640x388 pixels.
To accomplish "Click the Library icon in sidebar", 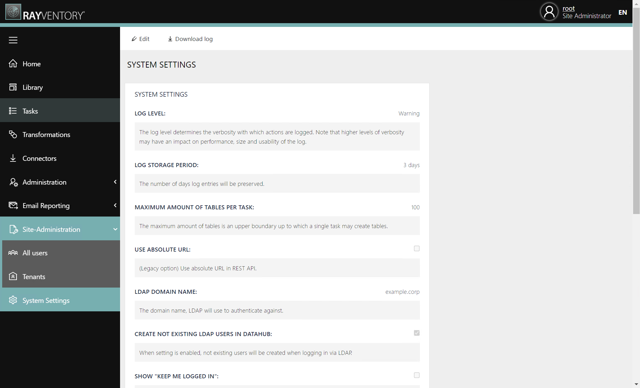I will pos(13,87).
